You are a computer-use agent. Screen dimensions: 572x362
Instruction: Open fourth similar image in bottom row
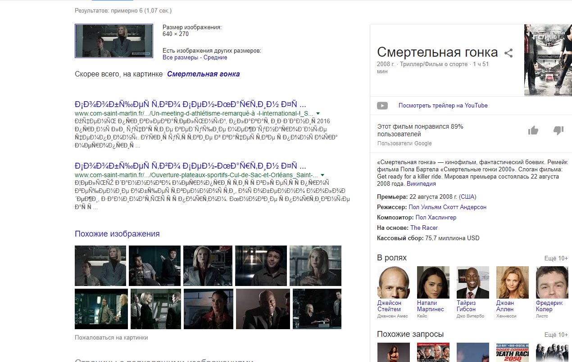[263, 309]
